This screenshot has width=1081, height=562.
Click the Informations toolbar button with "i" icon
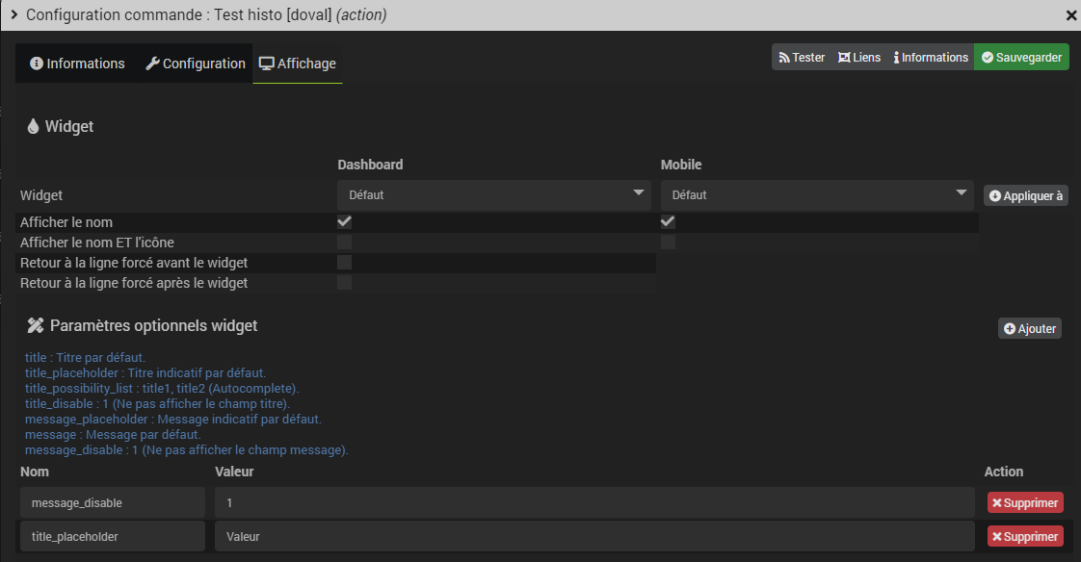(x=931, y=57)
